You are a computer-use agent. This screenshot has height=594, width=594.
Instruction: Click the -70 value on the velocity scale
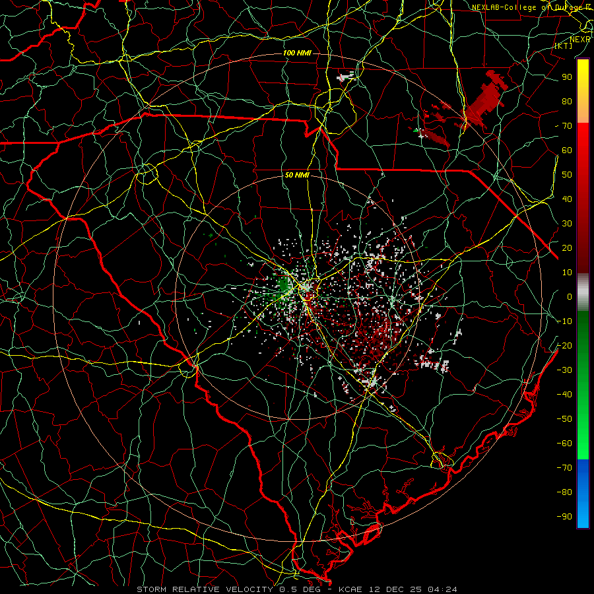(564, 468)
